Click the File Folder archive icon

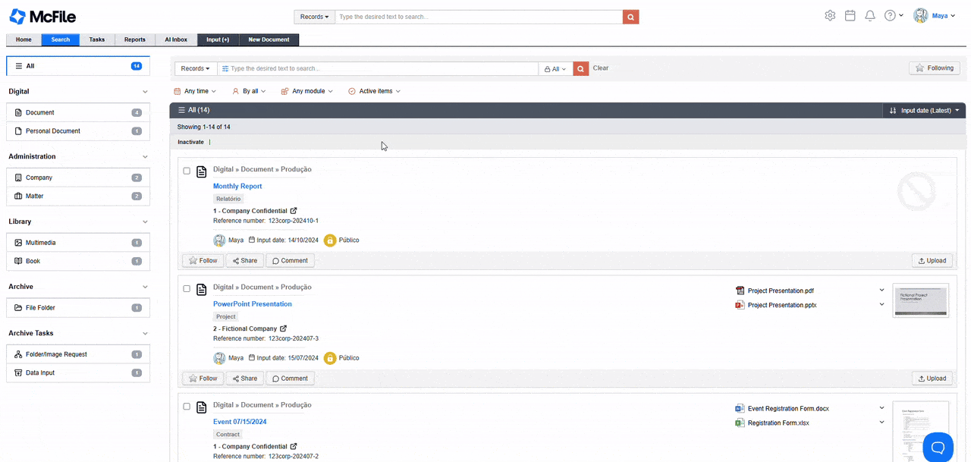pos(17,307)
